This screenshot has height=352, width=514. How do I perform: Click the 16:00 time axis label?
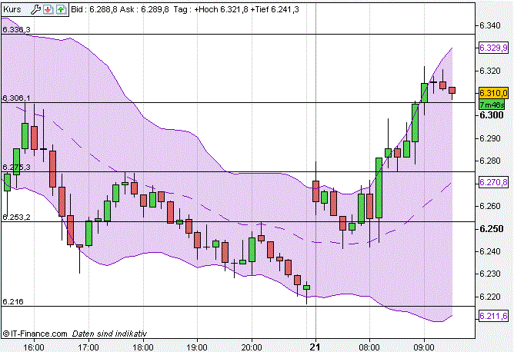tap(34, 347)
